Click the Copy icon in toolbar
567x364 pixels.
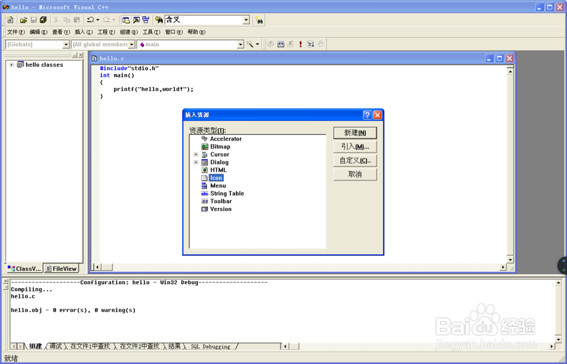tap(66, 20)
